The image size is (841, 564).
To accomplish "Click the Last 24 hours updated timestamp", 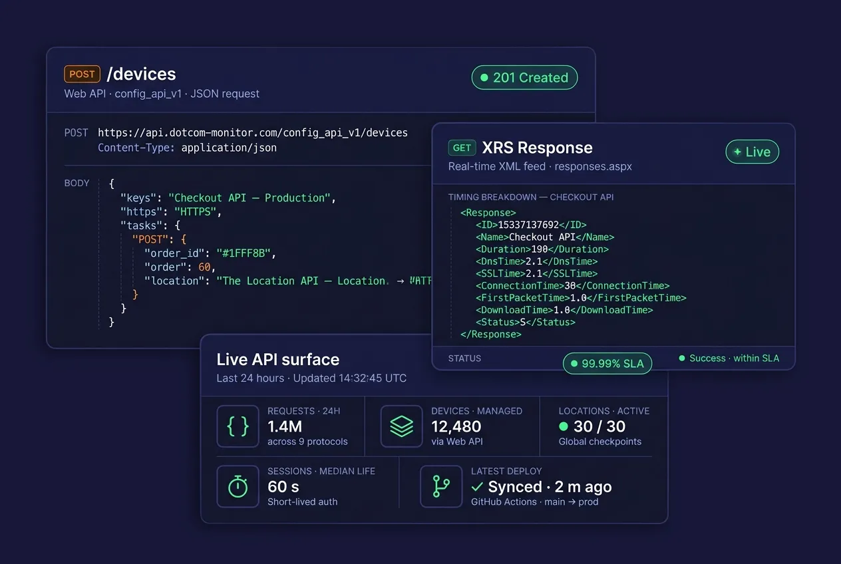I will [x=311, y=378].
